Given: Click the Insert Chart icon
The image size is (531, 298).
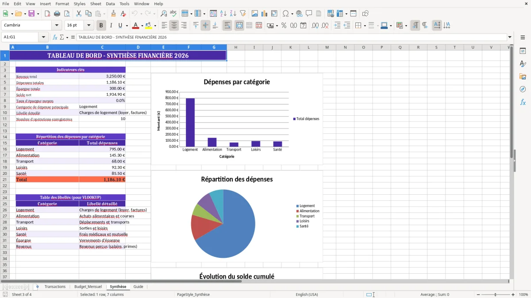Looking at the screenshot, I should coord(265,14).
